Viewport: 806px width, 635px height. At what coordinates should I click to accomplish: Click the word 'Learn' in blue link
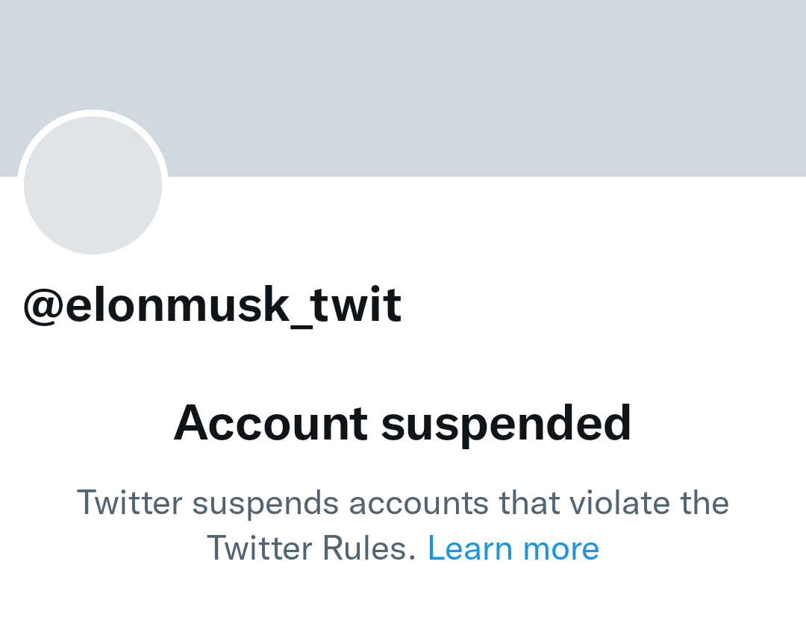pyautogui.click(x=469, y=548)
